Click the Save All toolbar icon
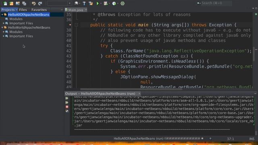258x145 pixels. [x=24, y=3]
